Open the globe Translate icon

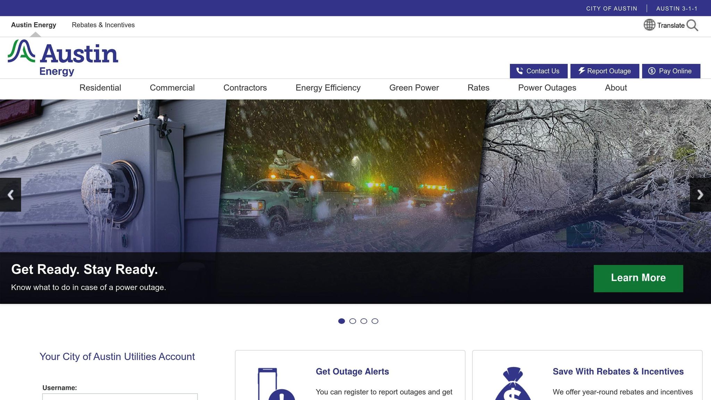pos(649,25)
